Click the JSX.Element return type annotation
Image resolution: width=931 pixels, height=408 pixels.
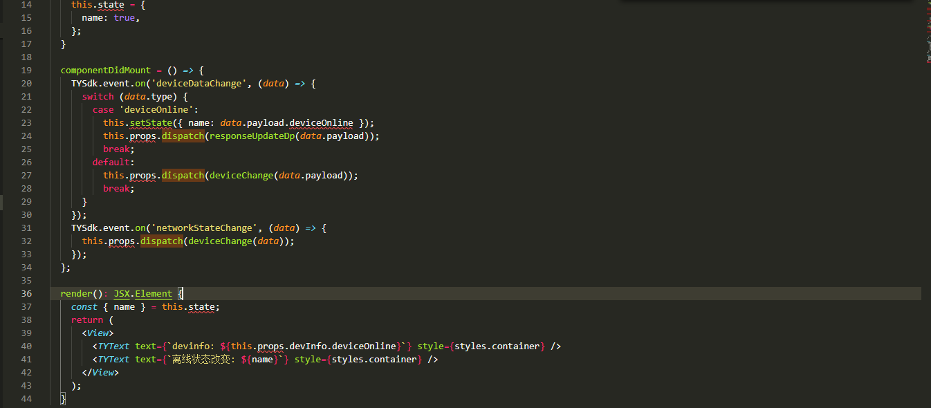click(x=142, y=293)
